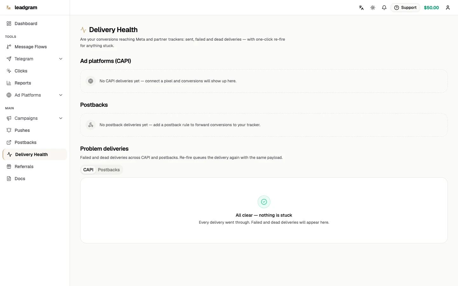The image size is (458, 286).
Task: Open the Docs page link
Action: (35, 179)
